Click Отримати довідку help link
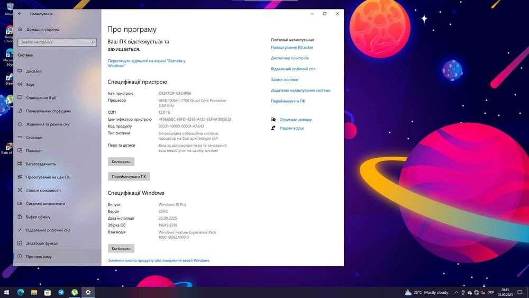 click(x=296, y=120)
